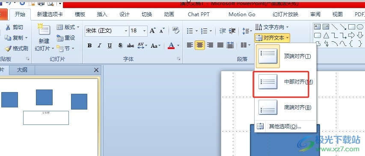The width and height of the screenshot is (365, 156).
Task: Click the font color red A swatch
Action: [171, 46]
